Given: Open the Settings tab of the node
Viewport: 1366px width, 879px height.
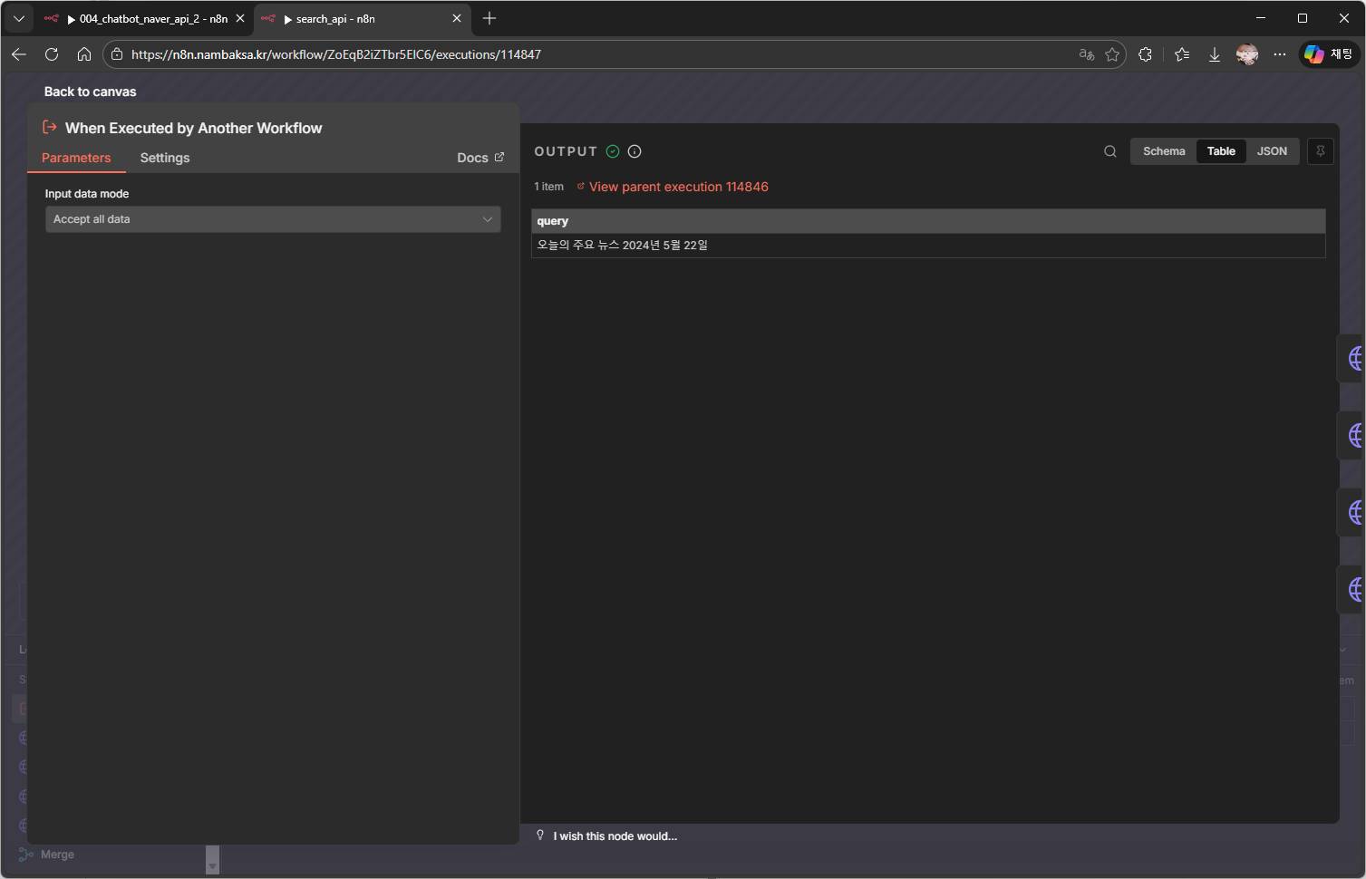Looking at the screenshot, I should click(165, 158).
